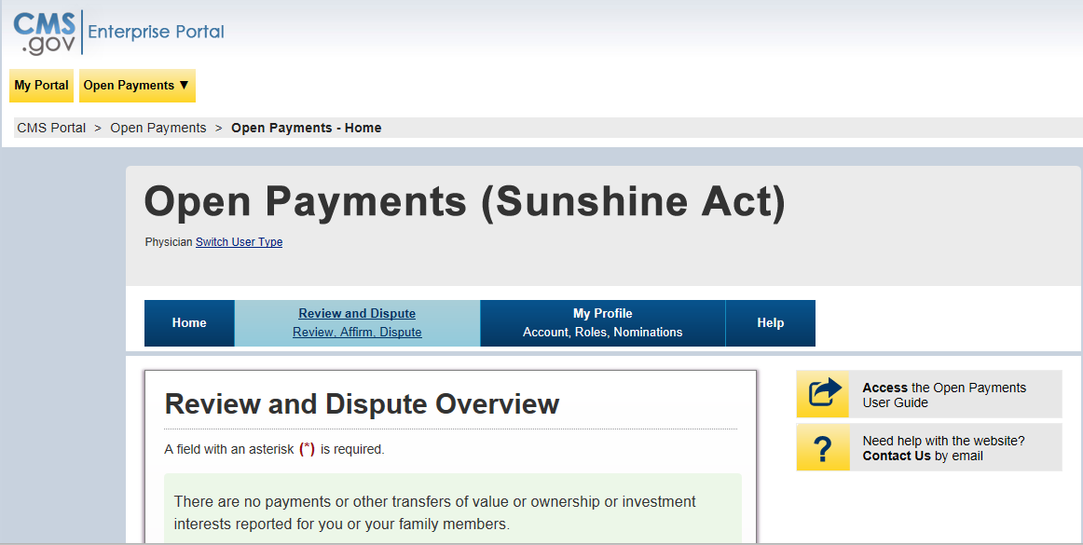
Task: Click CMS Portal in the breadcrumb
Action: pos(52,128)
